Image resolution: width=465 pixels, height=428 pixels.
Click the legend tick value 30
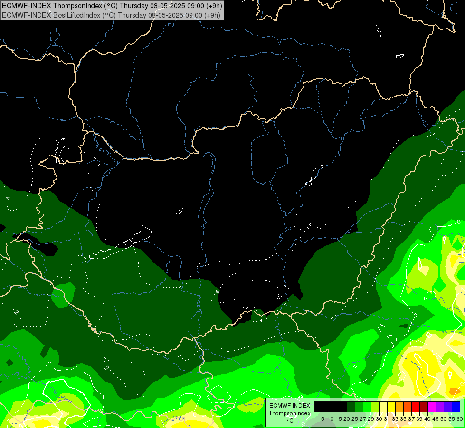[x=379, y=419]
